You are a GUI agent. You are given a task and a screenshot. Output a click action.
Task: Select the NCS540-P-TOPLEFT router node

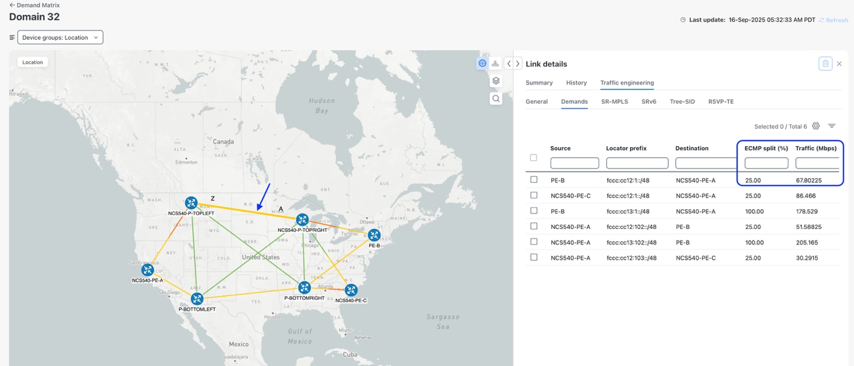tap(191, 203)
